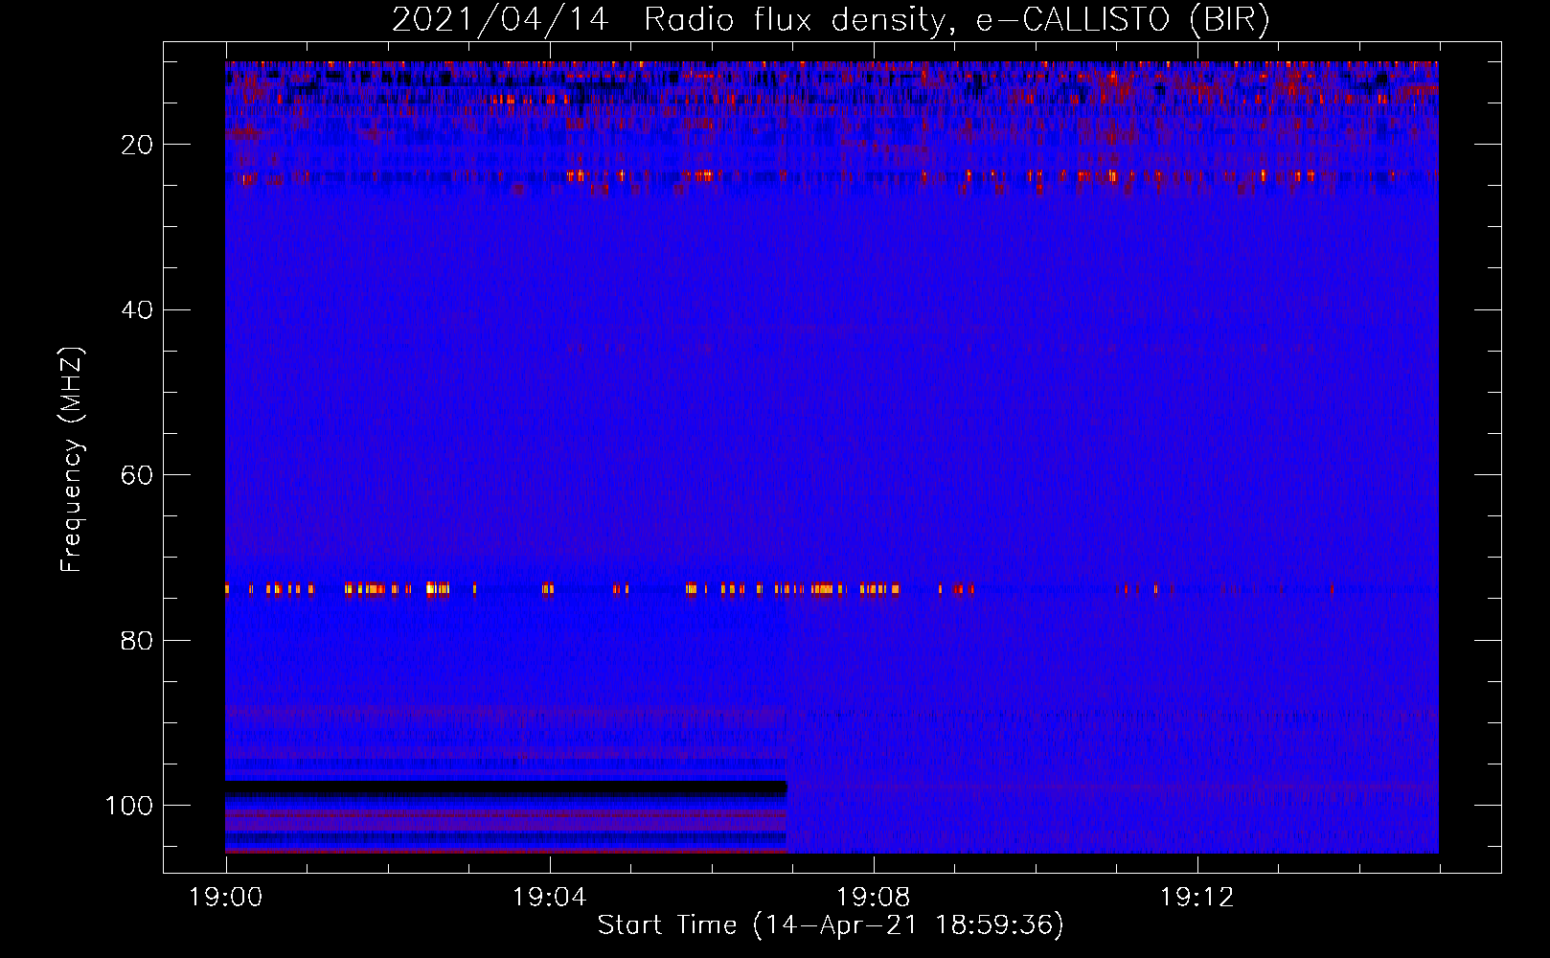Click the black band near 98 MHz
Viewport: 1550px width, 958px height.
(x=506, y=788)
